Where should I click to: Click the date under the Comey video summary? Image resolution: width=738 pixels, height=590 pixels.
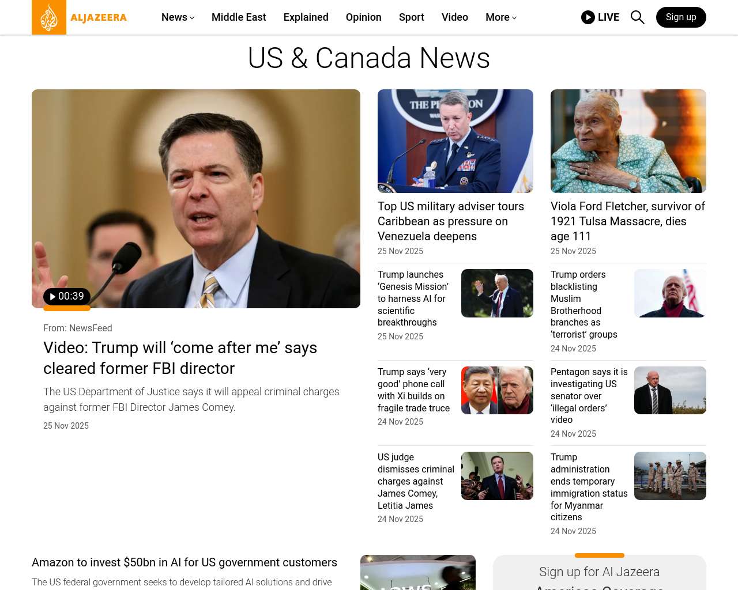click(66, 426)
